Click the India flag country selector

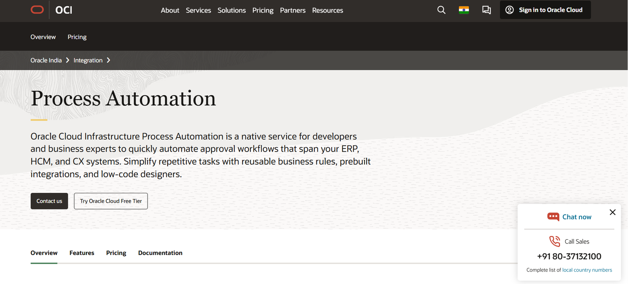464,10
